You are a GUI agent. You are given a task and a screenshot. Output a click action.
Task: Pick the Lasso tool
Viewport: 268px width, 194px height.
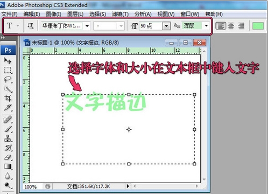pyautogui.click(x=8, y=79)
